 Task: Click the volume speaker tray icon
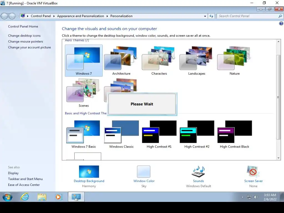click(x=256, y=197)
